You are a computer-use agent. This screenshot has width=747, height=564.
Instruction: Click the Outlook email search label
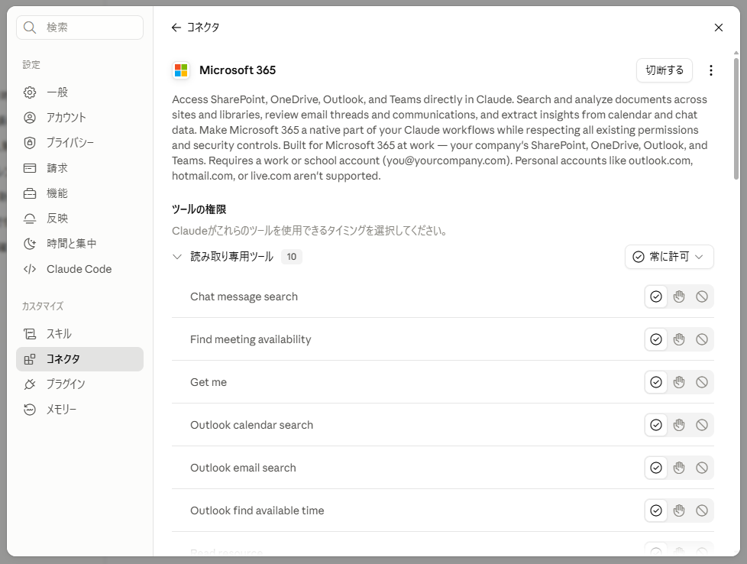[243, 468]
